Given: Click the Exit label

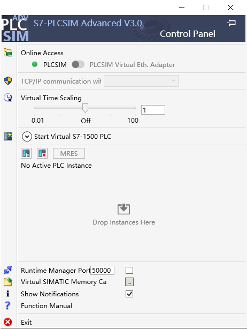Looking at the screenshot, I should coord(26,322).
